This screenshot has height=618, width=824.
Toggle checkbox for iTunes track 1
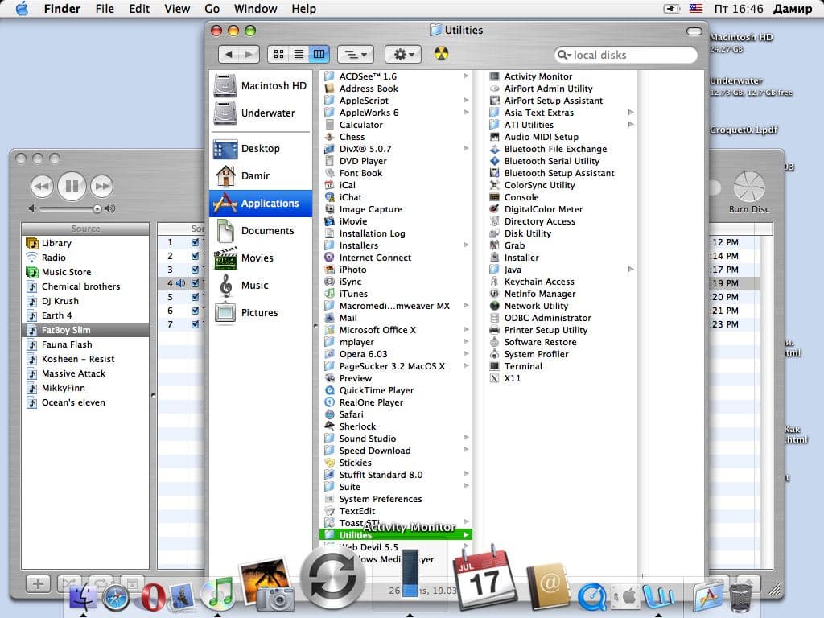pos(196,242)
